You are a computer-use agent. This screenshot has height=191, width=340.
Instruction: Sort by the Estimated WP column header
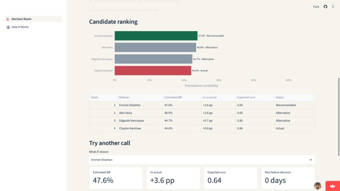tap(182, 97)
